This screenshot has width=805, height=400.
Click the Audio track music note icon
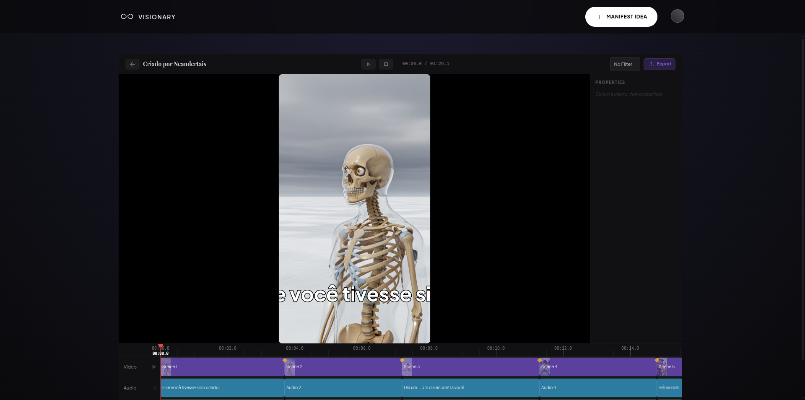click(x=154, y=388)
